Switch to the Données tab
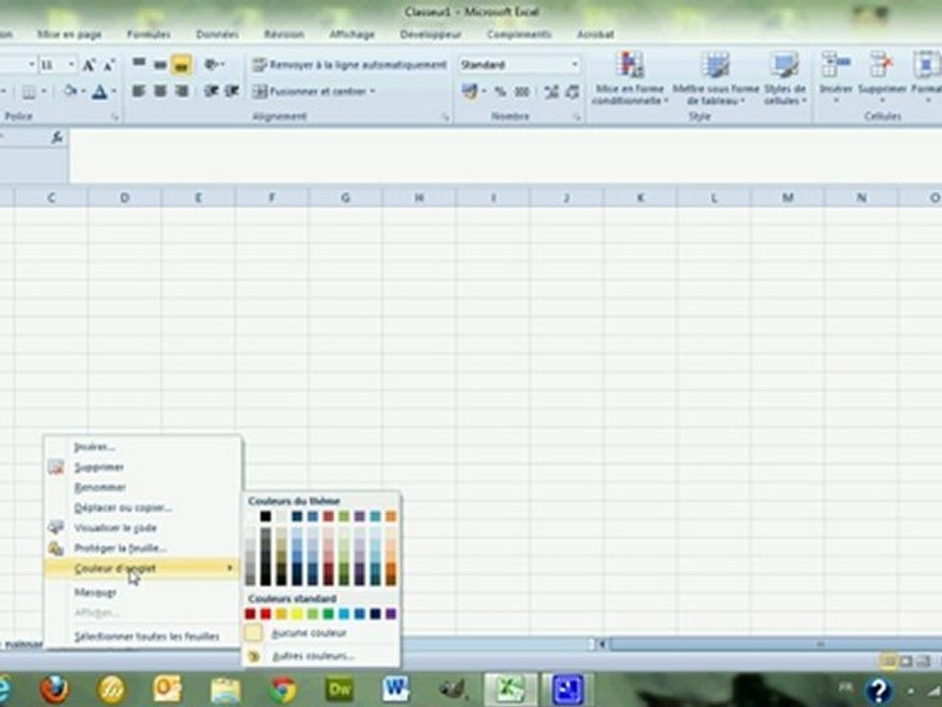 [x=218, y=34]
